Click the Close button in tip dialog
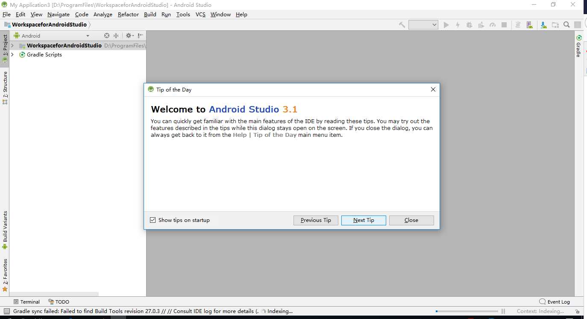This screenshot has width=587, height=319. [411, 220]
